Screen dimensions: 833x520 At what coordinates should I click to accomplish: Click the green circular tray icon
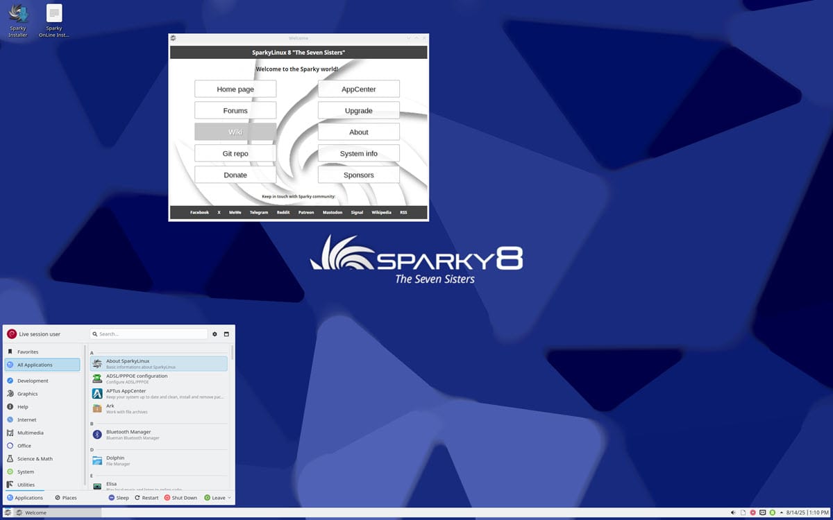(771, 513)
